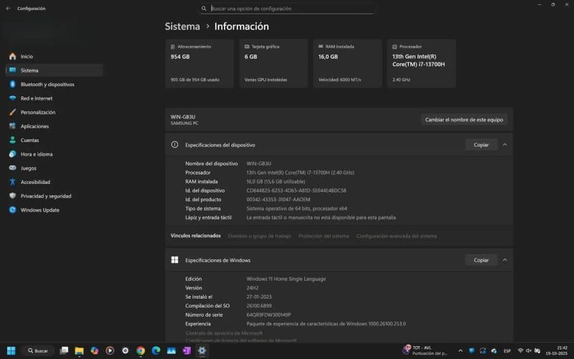Open the Contrato de servicios de Microsoft link
Viewport: 574px width, 359px height.
point(224,333)
